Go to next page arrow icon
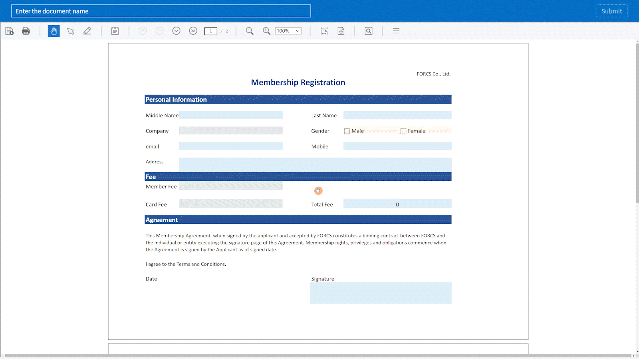This screenshot has height=359, width=639. pos(176,31)
